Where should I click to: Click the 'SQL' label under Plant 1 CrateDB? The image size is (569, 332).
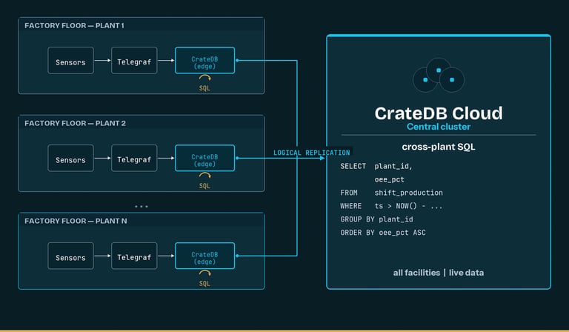[204, 88]
